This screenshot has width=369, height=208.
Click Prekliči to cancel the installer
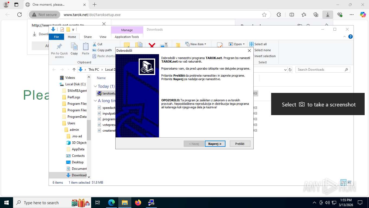[240, 144]
